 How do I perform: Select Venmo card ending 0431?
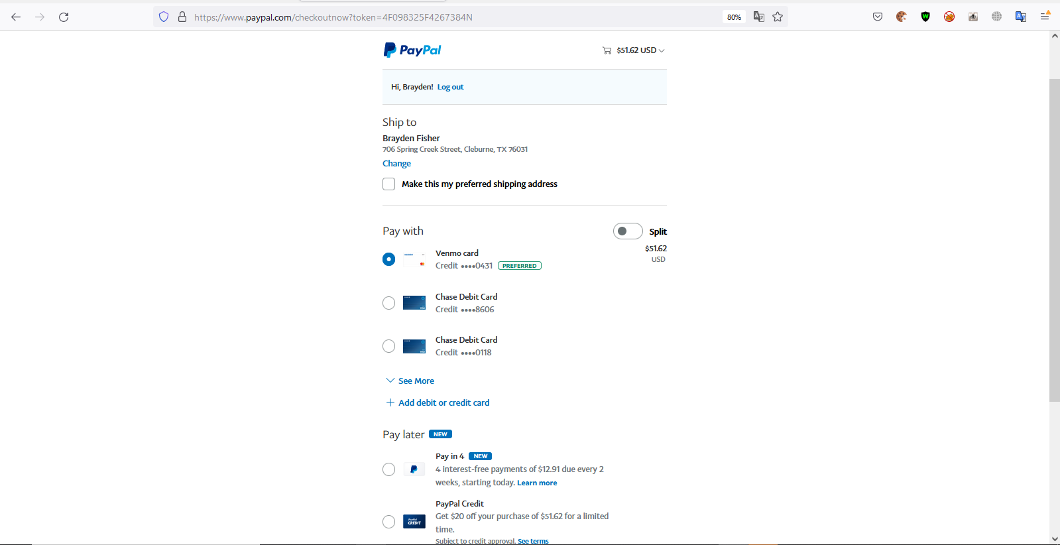[389, 259]
